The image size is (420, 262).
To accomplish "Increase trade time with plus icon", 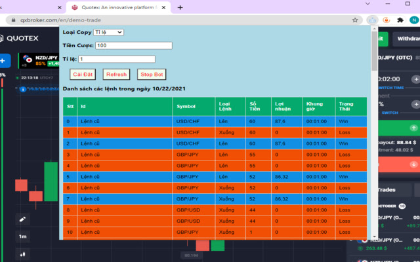I will (x=416, y=79).
